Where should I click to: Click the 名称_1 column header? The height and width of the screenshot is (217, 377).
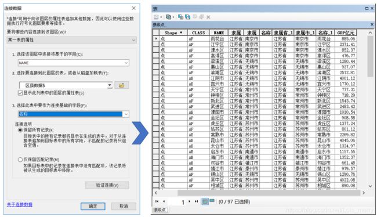point(325,32)
